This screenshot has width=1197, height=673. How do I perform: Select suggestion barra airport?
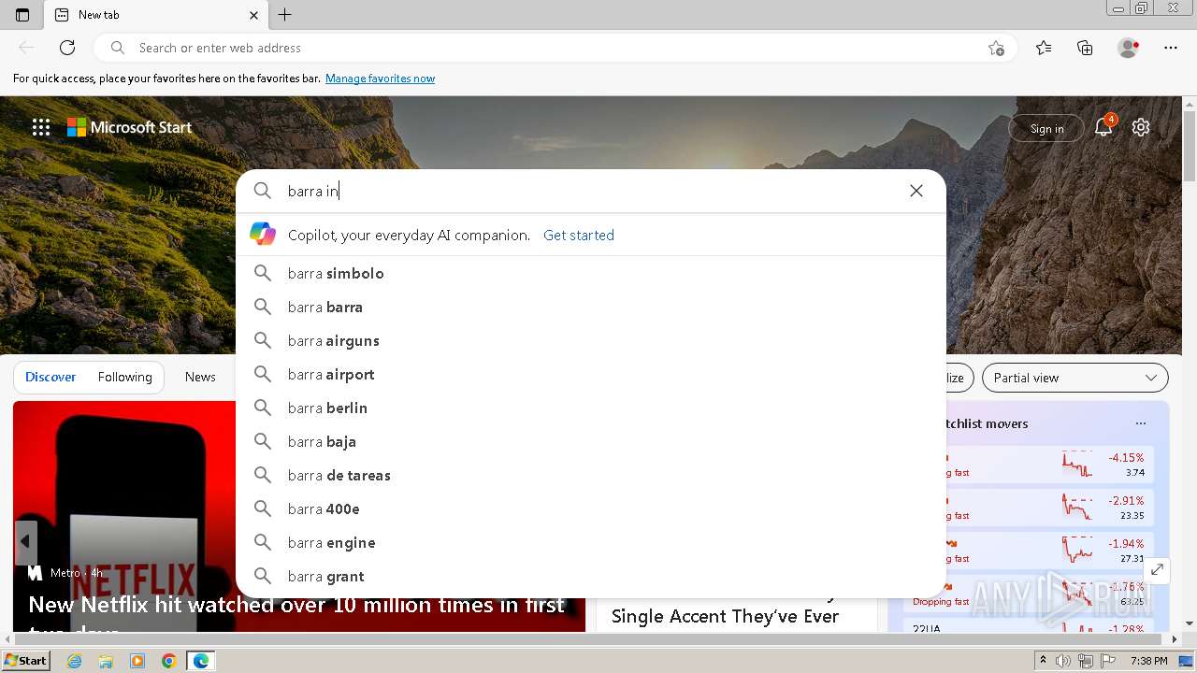pyautogui.click(x=591, y=374)
